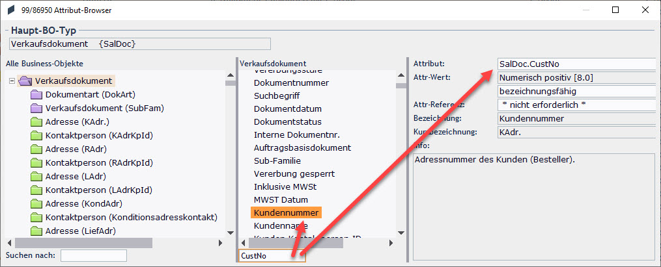Click the Adresse (KondAdr) folder icon
661x267 pixels.
pyautogui.click(x=37, y=203)
